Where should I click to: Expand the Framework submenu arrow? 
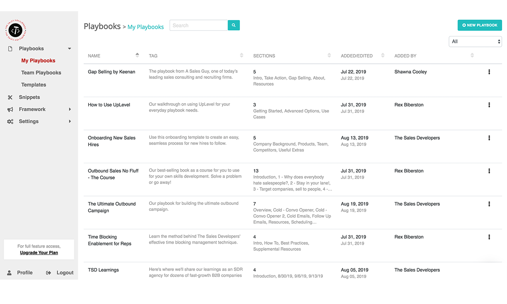pos(70,109)
